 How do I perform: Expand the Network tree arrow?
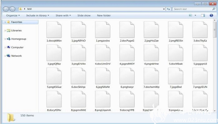5,56
